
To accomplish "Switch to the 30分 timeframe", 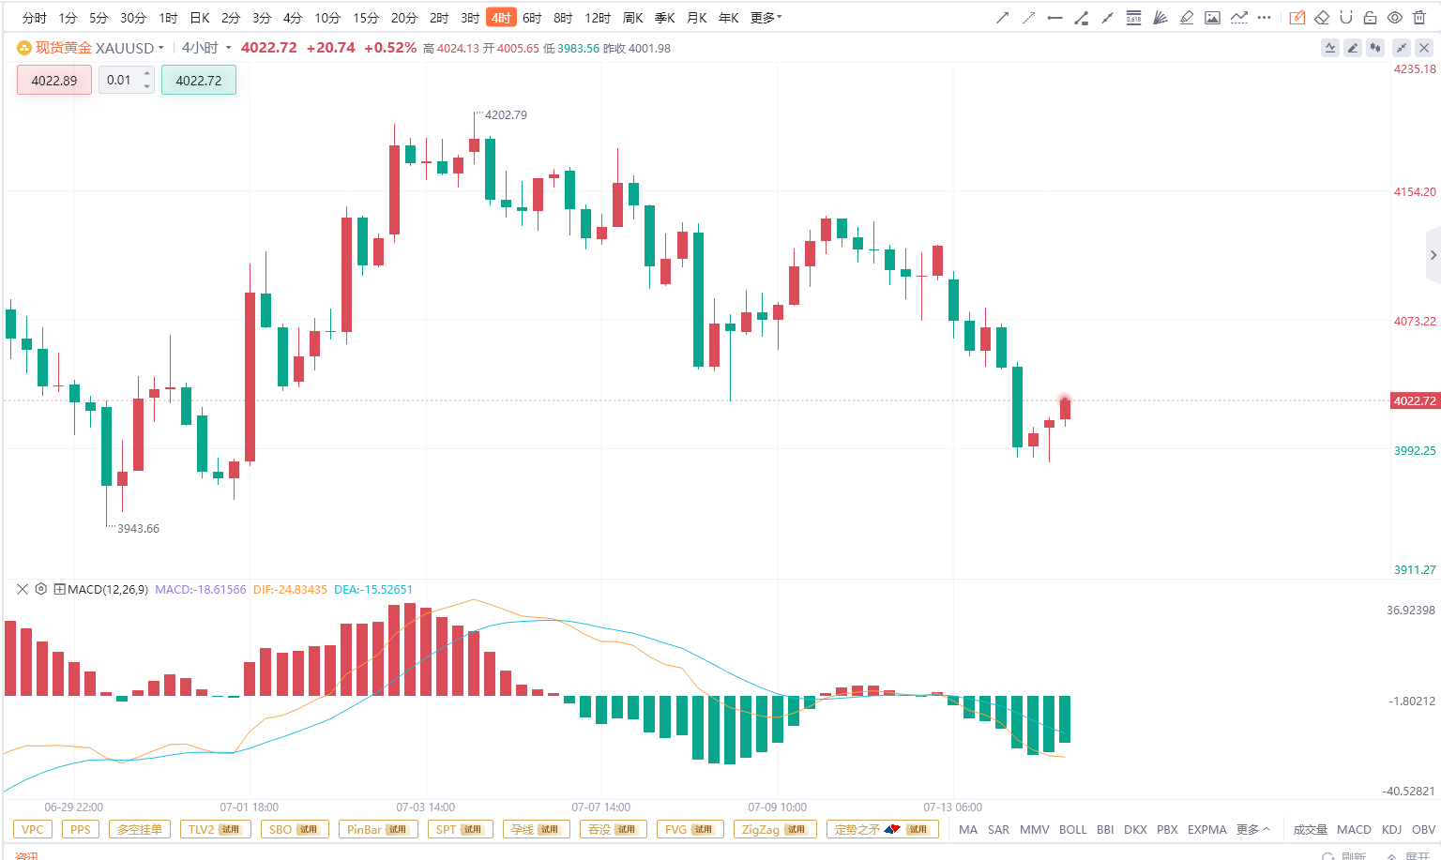I will 133,18.
